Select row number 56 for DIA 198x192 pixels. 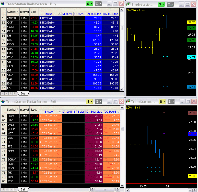4,40
